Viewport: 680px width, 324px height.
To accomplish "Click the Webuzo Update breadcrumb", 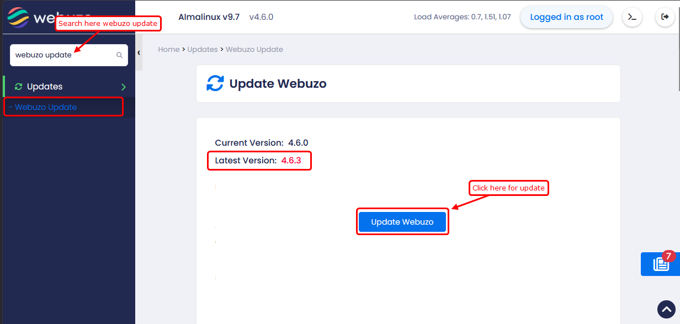I will click(x=254, y=49).
